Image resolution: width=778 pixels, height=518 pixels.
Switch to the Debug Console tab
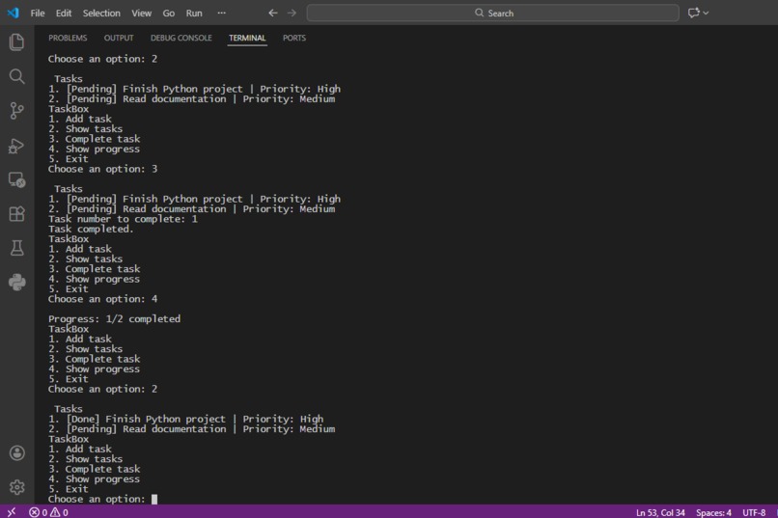181,39
